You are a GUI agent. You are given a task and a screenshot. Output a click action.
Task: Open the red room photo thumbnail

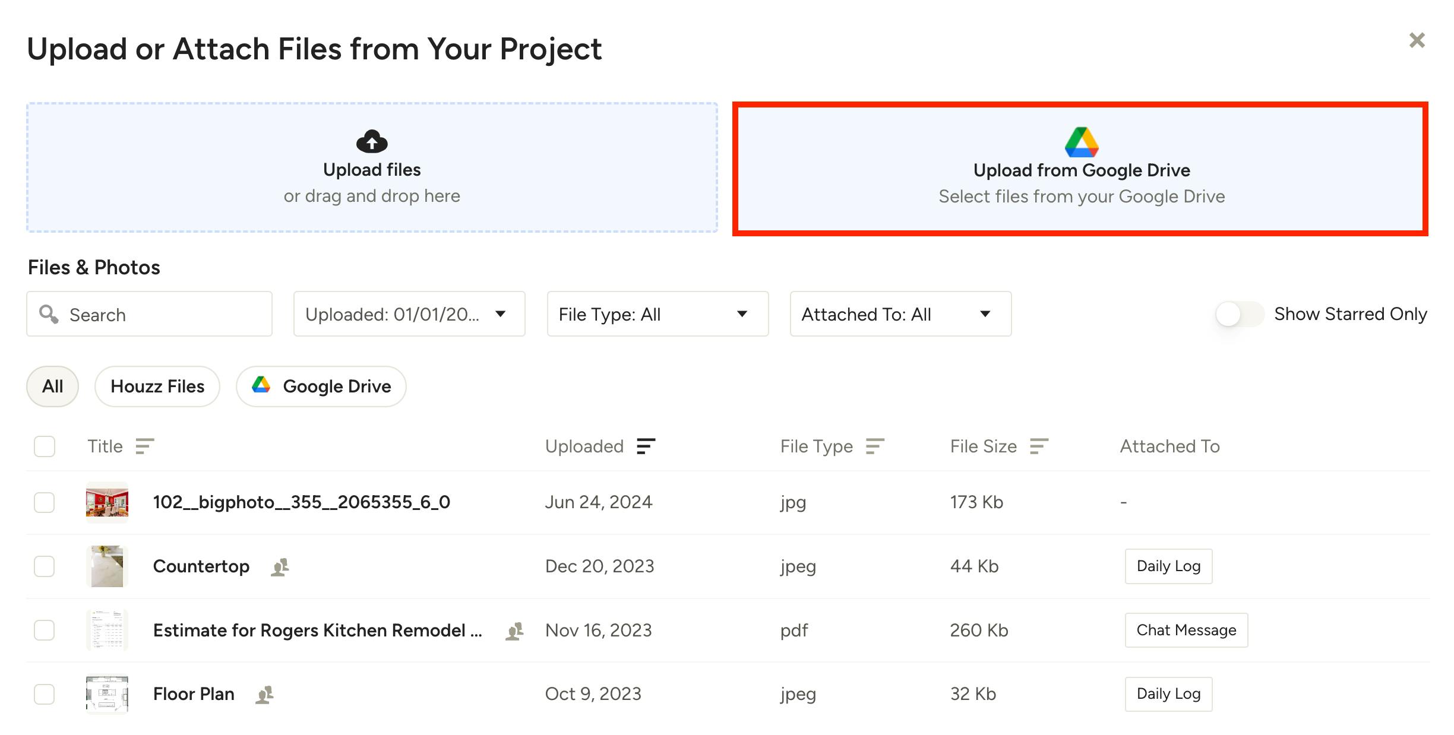[x=107, y=502]
